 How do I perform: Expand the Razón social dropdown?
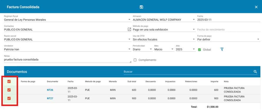point(130,39)
